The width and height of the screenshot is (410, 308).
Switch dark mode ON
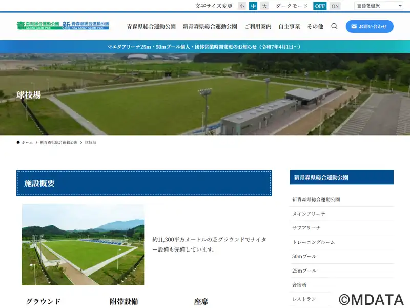coord(335,6)
